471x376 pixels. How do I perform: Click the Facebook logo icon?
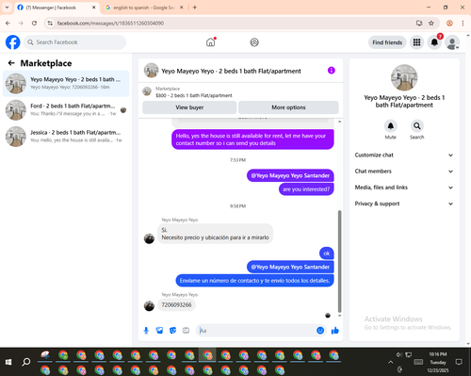[x=13, y=42]
